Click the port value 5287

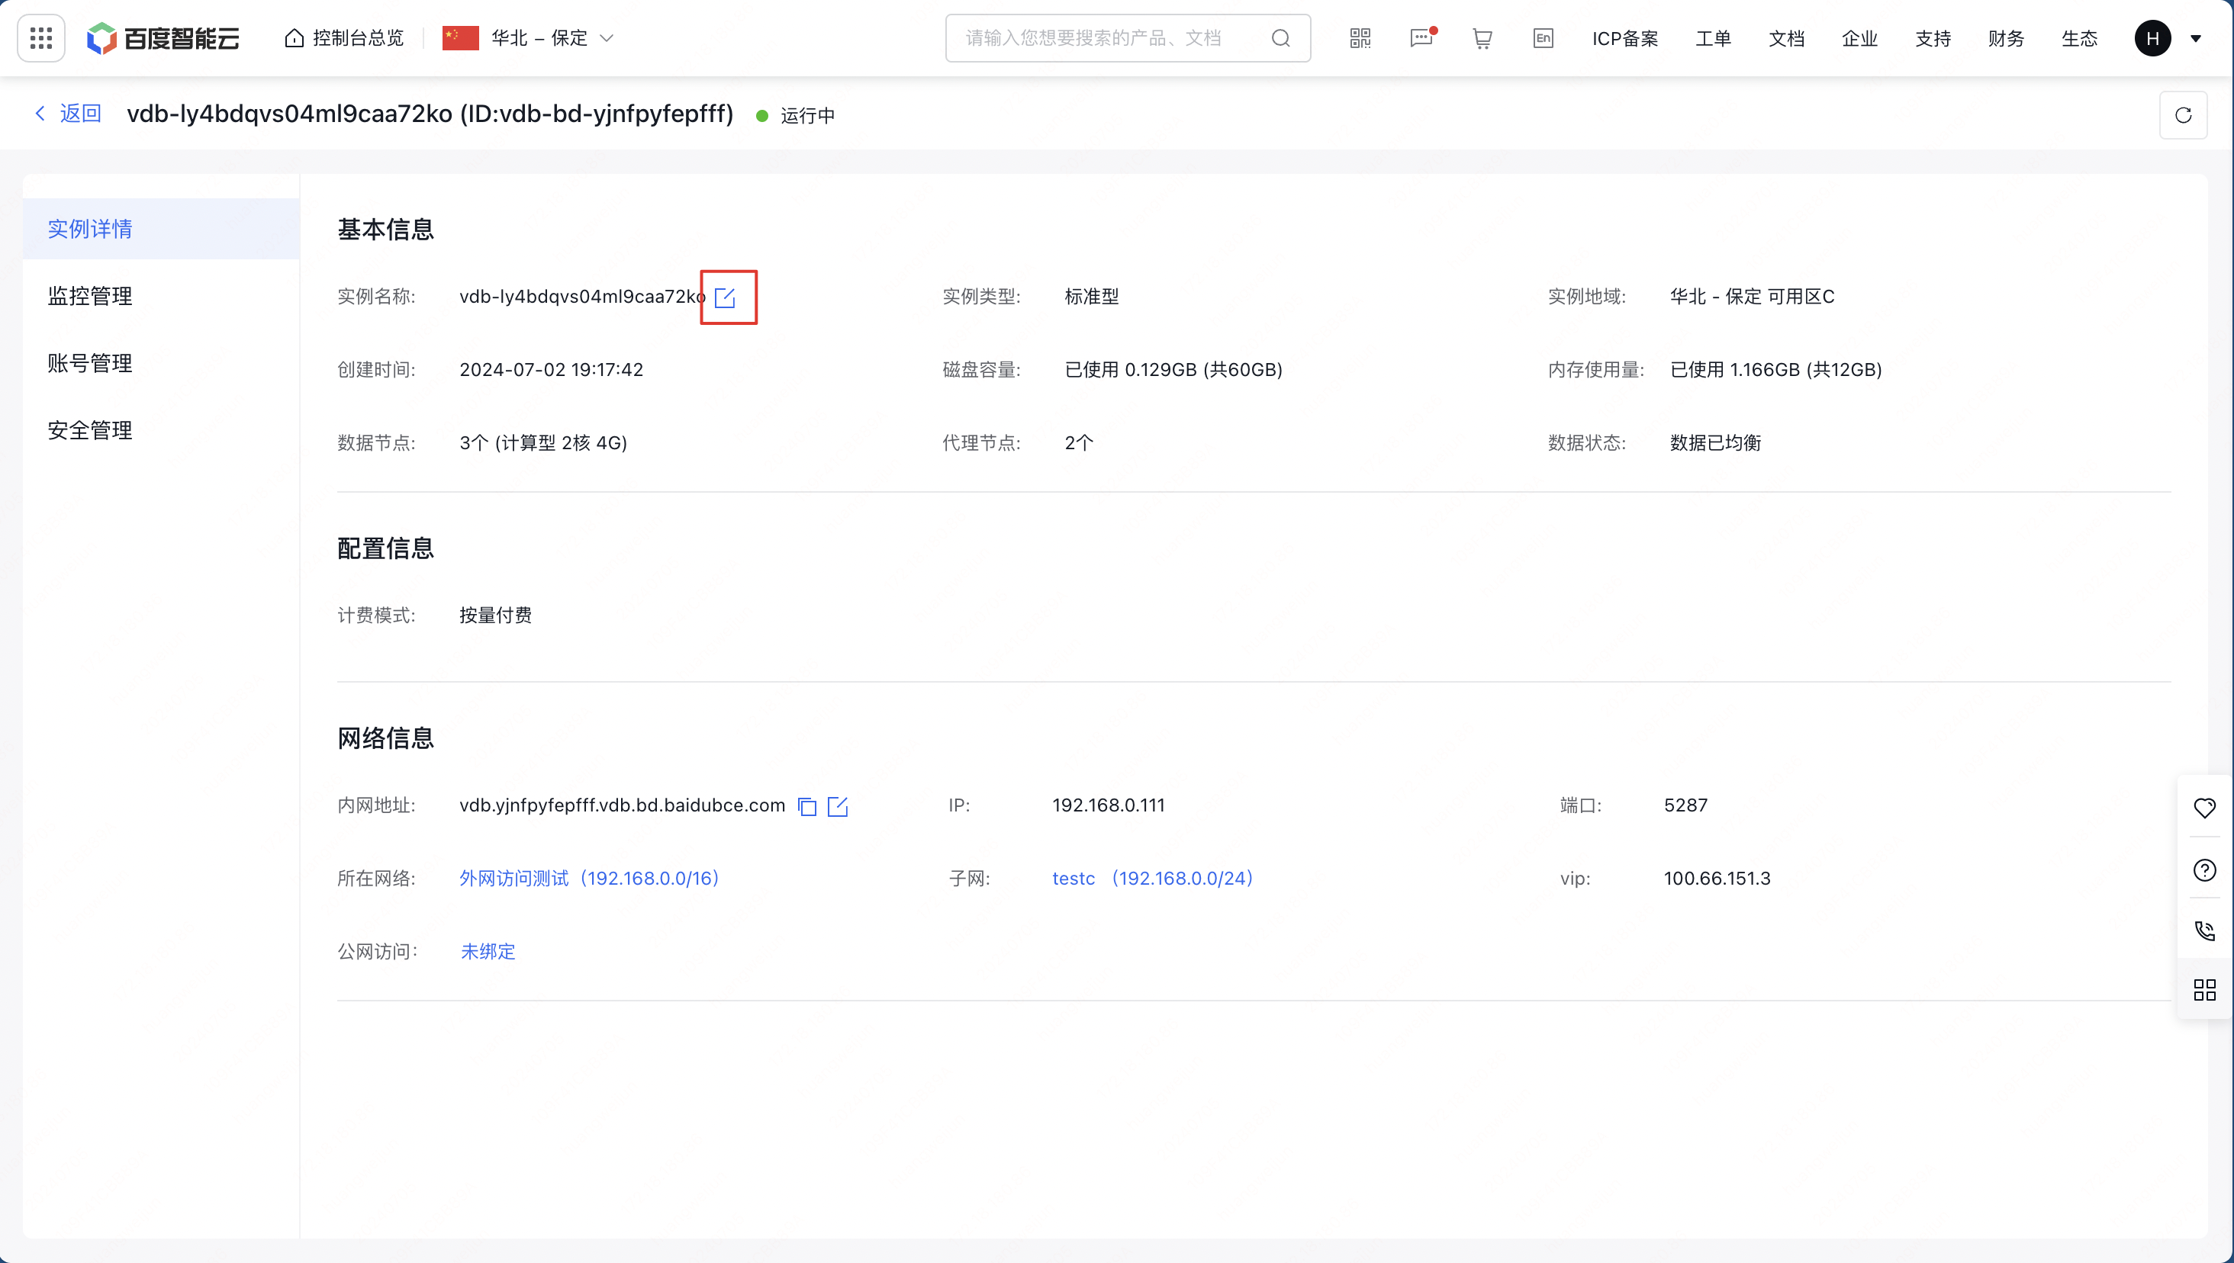point(1685,805)
